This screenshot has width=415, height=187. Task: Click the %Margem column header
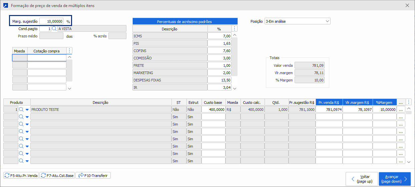[384, 103]
